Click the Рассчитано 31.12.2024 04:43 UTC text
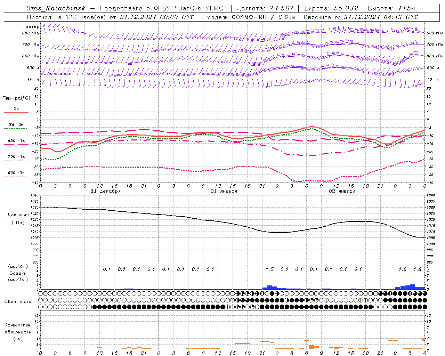This screenshot has height=356, width=445. [x=361, y=17]
